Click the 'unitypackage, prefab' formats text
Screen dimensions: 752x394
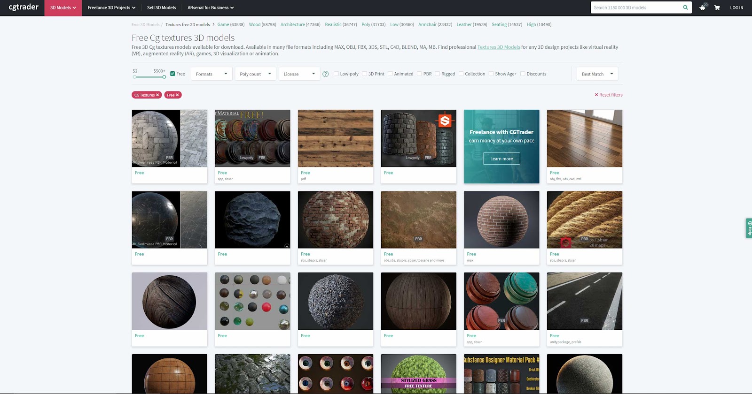click(x=565, y=342)
